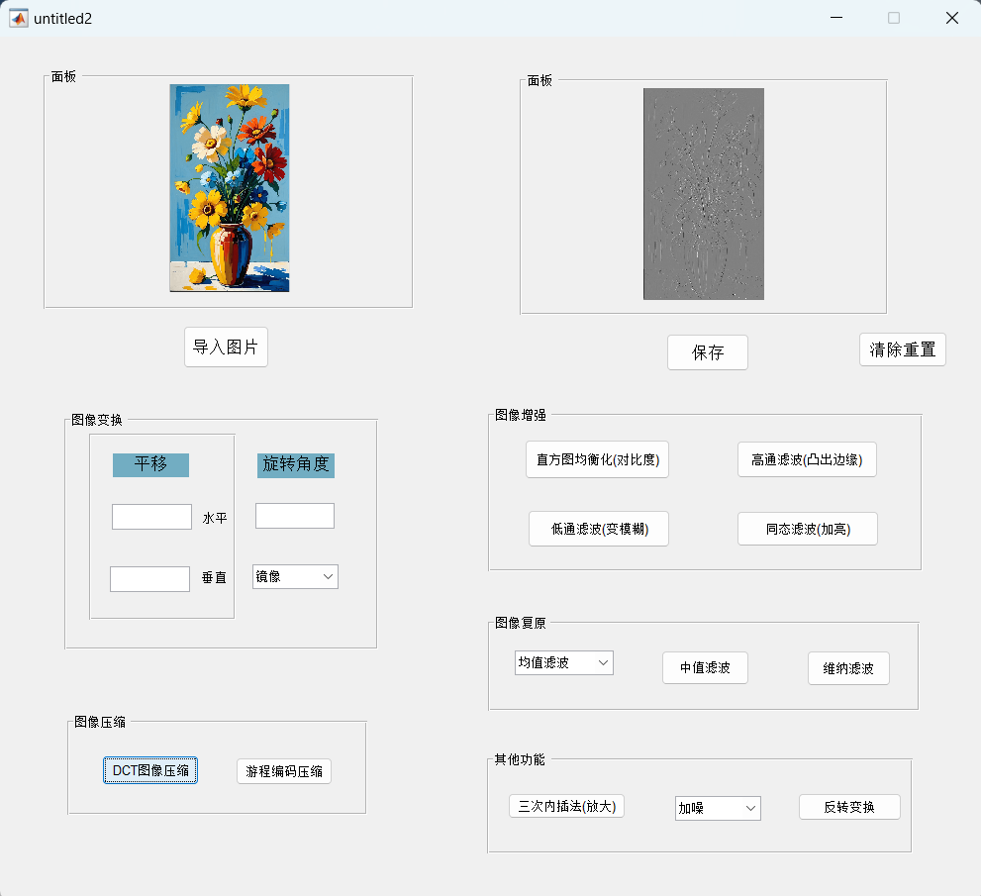
Task: Apply 反转变换 inverse transform
Action: pyautogui.click(x=848, y=806)
